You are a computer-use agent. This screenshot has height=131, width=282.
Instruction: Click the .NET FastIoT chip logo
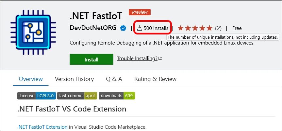tap(33, 32)
